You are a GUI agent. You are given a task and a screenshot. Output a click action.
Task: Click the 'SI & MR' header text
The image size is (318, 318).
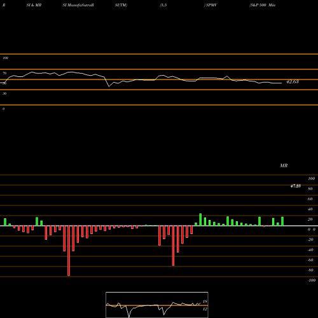click(34, 5)
